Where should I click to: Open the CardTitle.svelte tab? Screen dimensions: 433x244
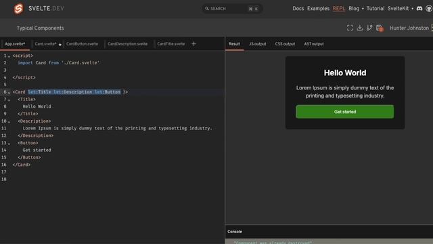coord(171,43)
